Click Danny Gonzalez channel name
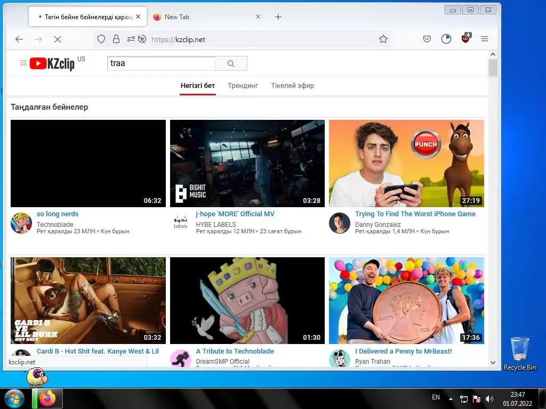Viewport: 546px width, 409px height. click(378, 224)
